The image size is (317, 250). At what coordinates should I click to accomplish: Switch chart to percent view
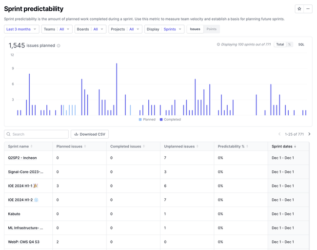coord(290,44)
